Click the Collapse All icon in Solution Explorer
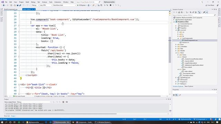This screenshot has height=124, width=221. point(193,12)
